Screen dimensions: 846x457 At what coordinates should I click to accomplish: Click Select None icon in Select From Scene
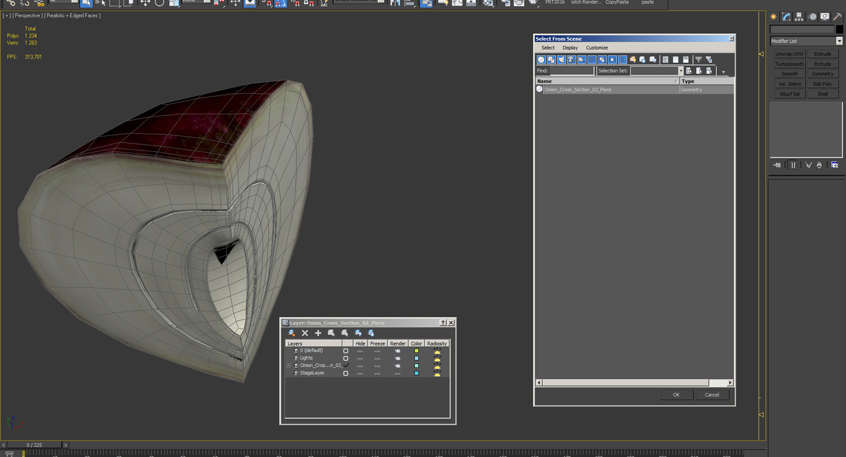coord(676,59)
